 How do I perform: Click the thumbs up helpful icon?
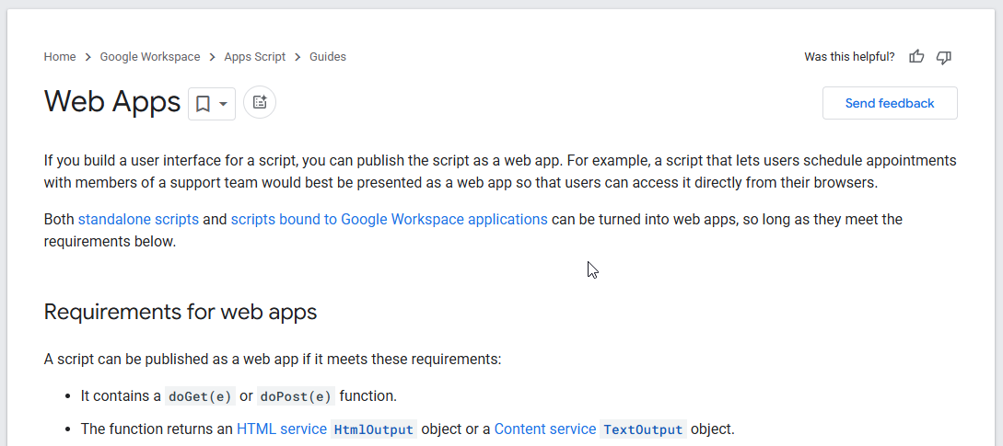coord(916,57)
